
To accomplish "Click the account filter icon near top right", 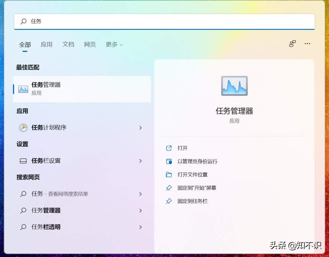I will [292, 44].
